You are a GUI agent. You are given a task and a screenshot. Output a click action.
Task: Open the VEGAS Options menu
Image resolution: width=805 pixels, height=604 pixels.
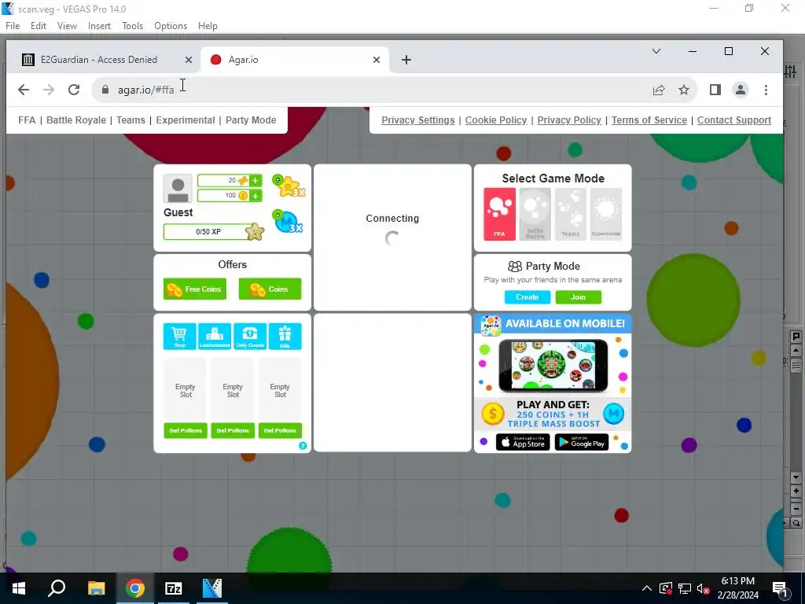tap(171, 26)
